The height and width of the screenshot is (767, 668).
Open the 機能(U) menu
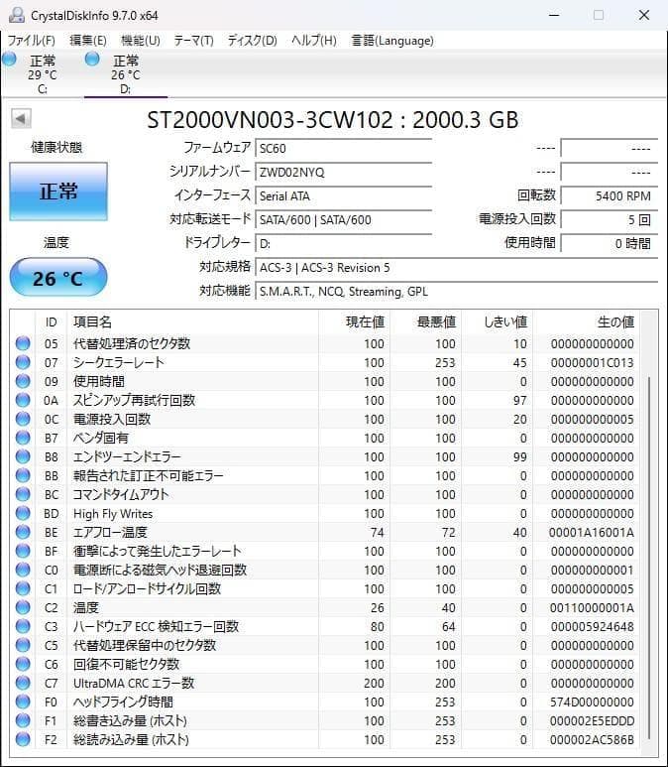(141, 40)
